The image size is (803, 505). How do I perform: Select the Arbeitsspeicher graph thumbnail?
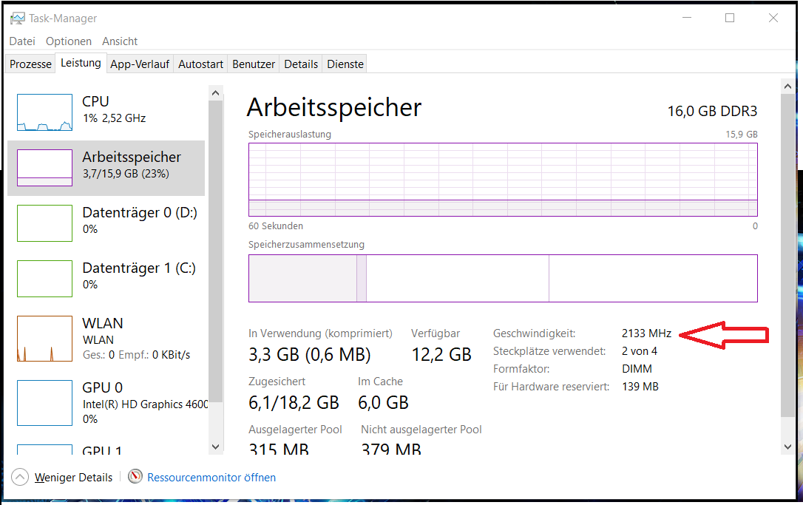point(44,168)
